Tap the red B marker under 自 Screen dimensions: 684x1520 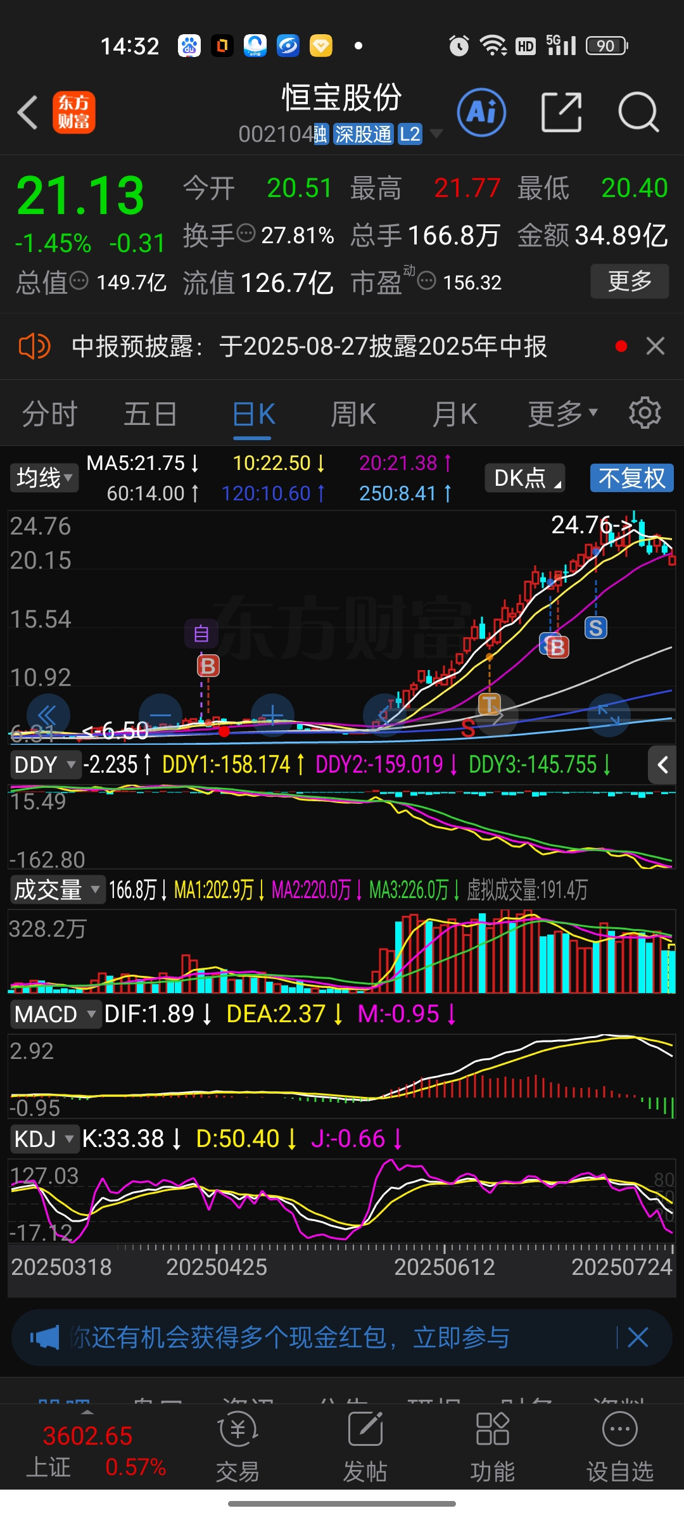[x=208, y=666]
